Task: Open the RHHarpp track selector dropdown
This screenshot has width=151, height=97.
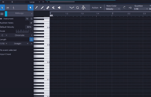Action: tap(20, 14)
